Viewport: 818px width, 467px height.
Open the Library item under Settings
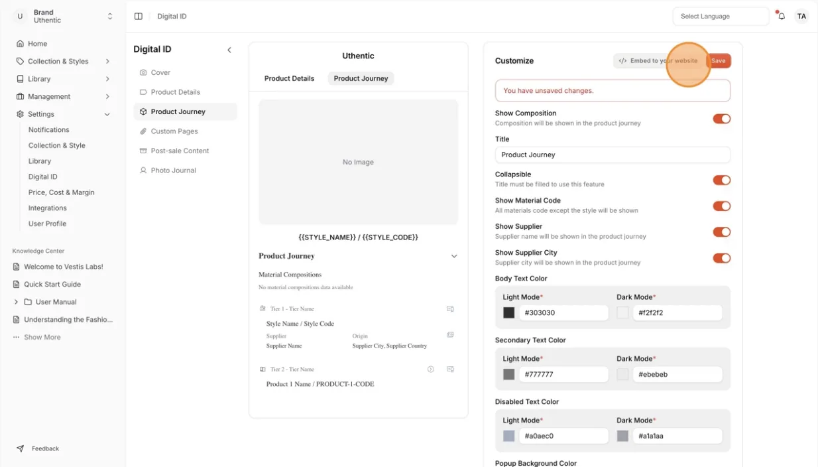[x=40, y=161]
